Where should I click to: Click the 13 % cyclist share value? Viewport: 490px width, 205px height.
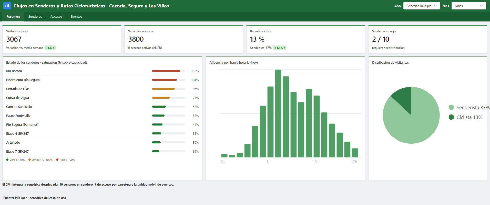coord(257,39)
